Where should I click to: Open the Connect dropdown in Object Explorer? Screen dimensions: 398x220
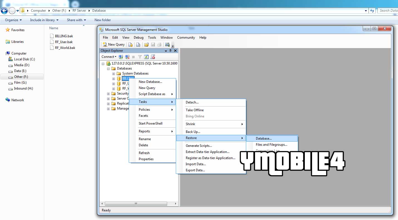click(109, 57)
